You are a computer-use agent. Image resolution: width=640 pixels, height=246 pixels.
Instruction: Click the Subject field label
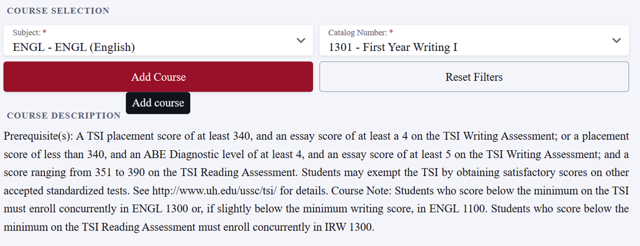[x=25, y=33]
